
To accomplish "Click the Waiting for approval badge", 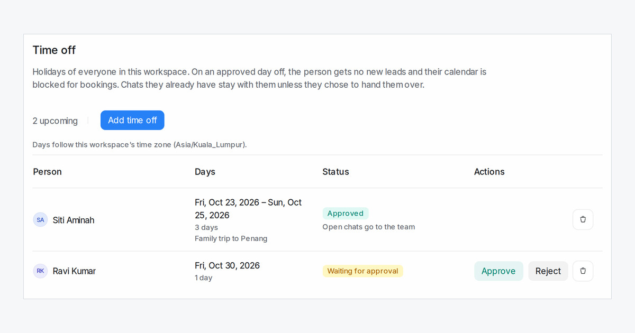I will 363,271.
